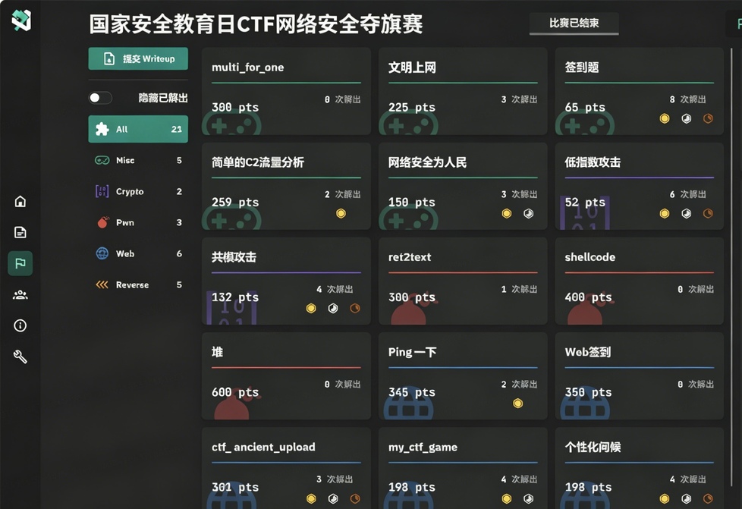Open the wrench admin tools icon
742x509 pixels.
click(x=20, y=357)
